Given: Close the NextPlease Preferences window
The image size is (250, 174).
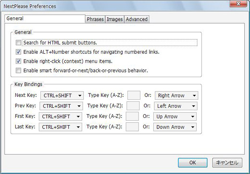Looking at the screenshot, I should tap(238, 3).
